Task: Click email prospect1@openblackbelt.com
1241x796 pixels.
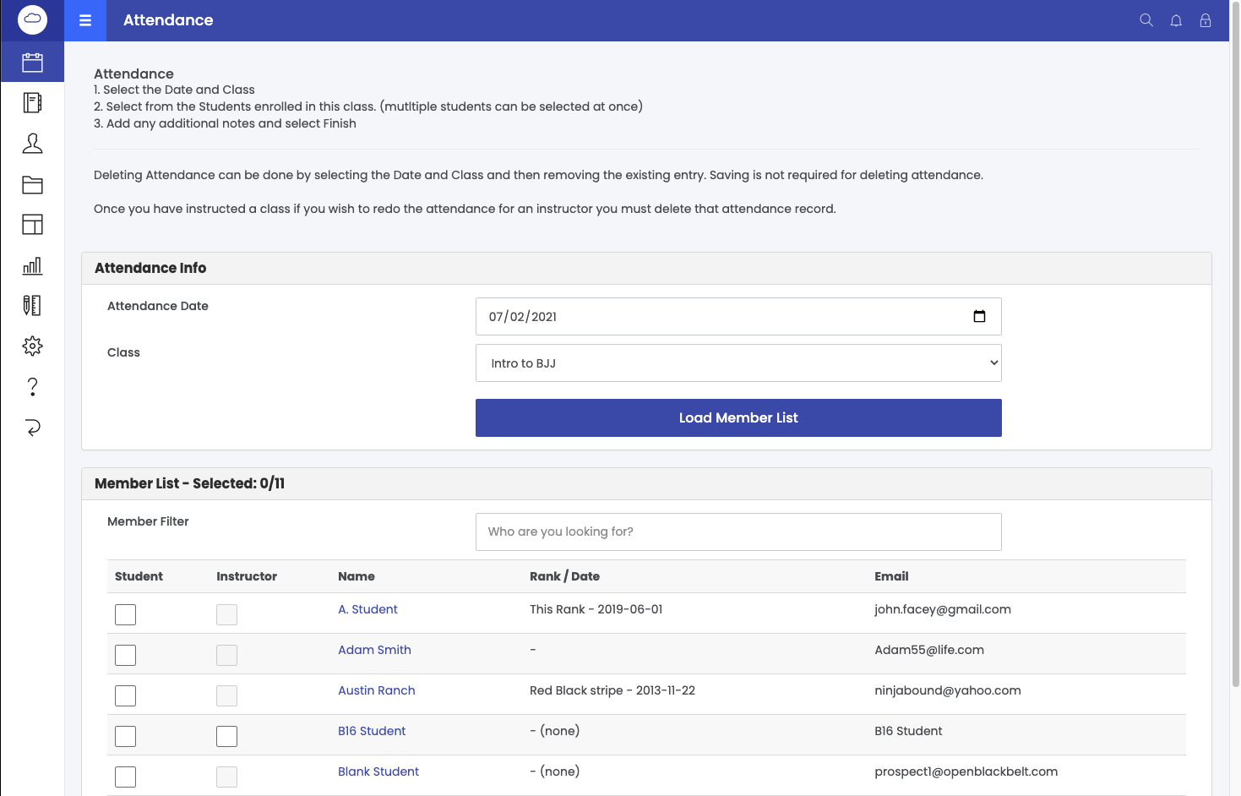Action: point(966,771)
